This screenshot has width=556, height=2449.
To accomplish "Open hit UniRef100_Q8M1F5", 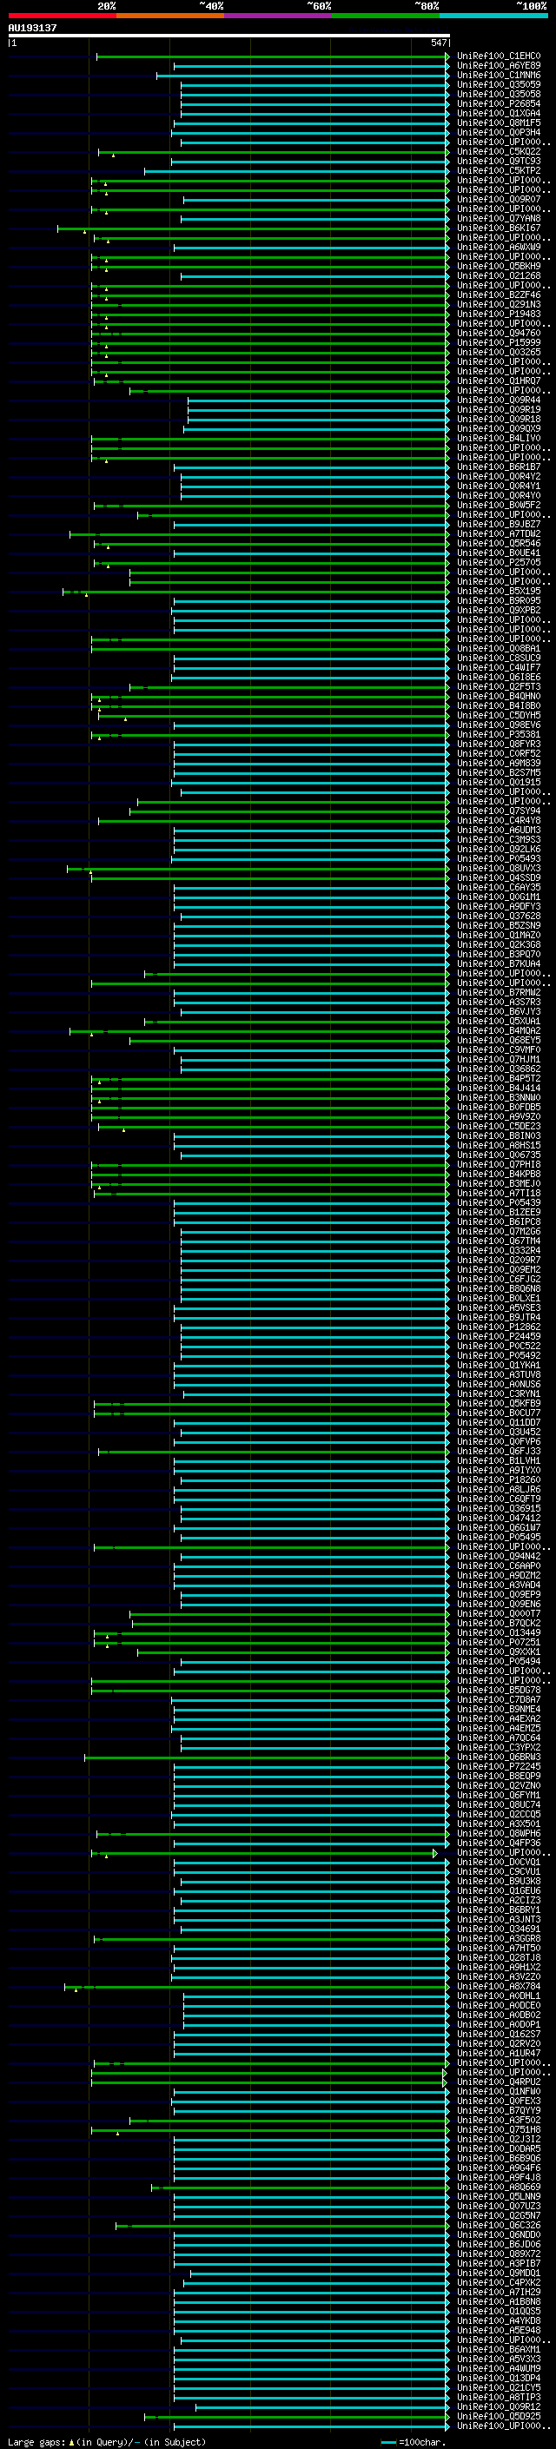I will tap(499, 122).
